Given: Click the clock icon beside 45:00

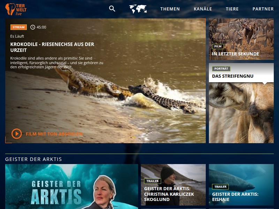Looking at the screenshot, I should tap(33, 27).
